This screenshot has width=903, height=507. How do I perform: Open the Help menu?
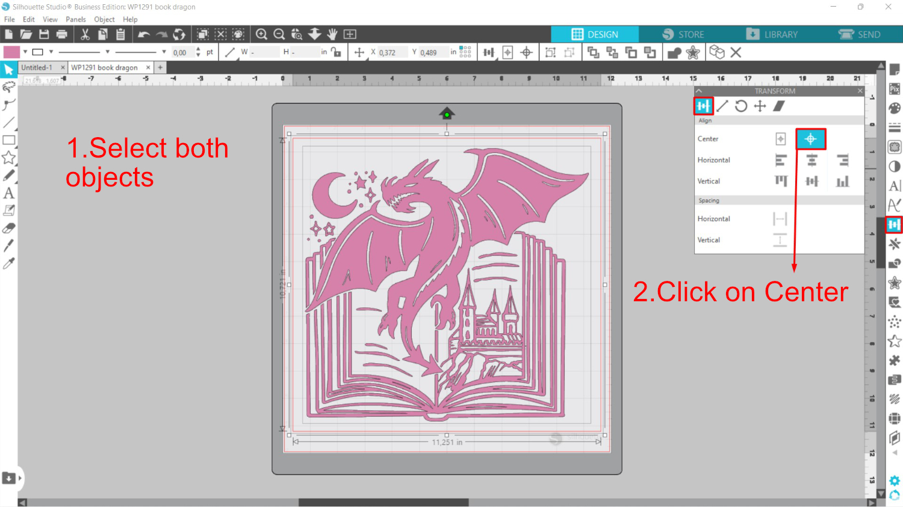point(130,19)
